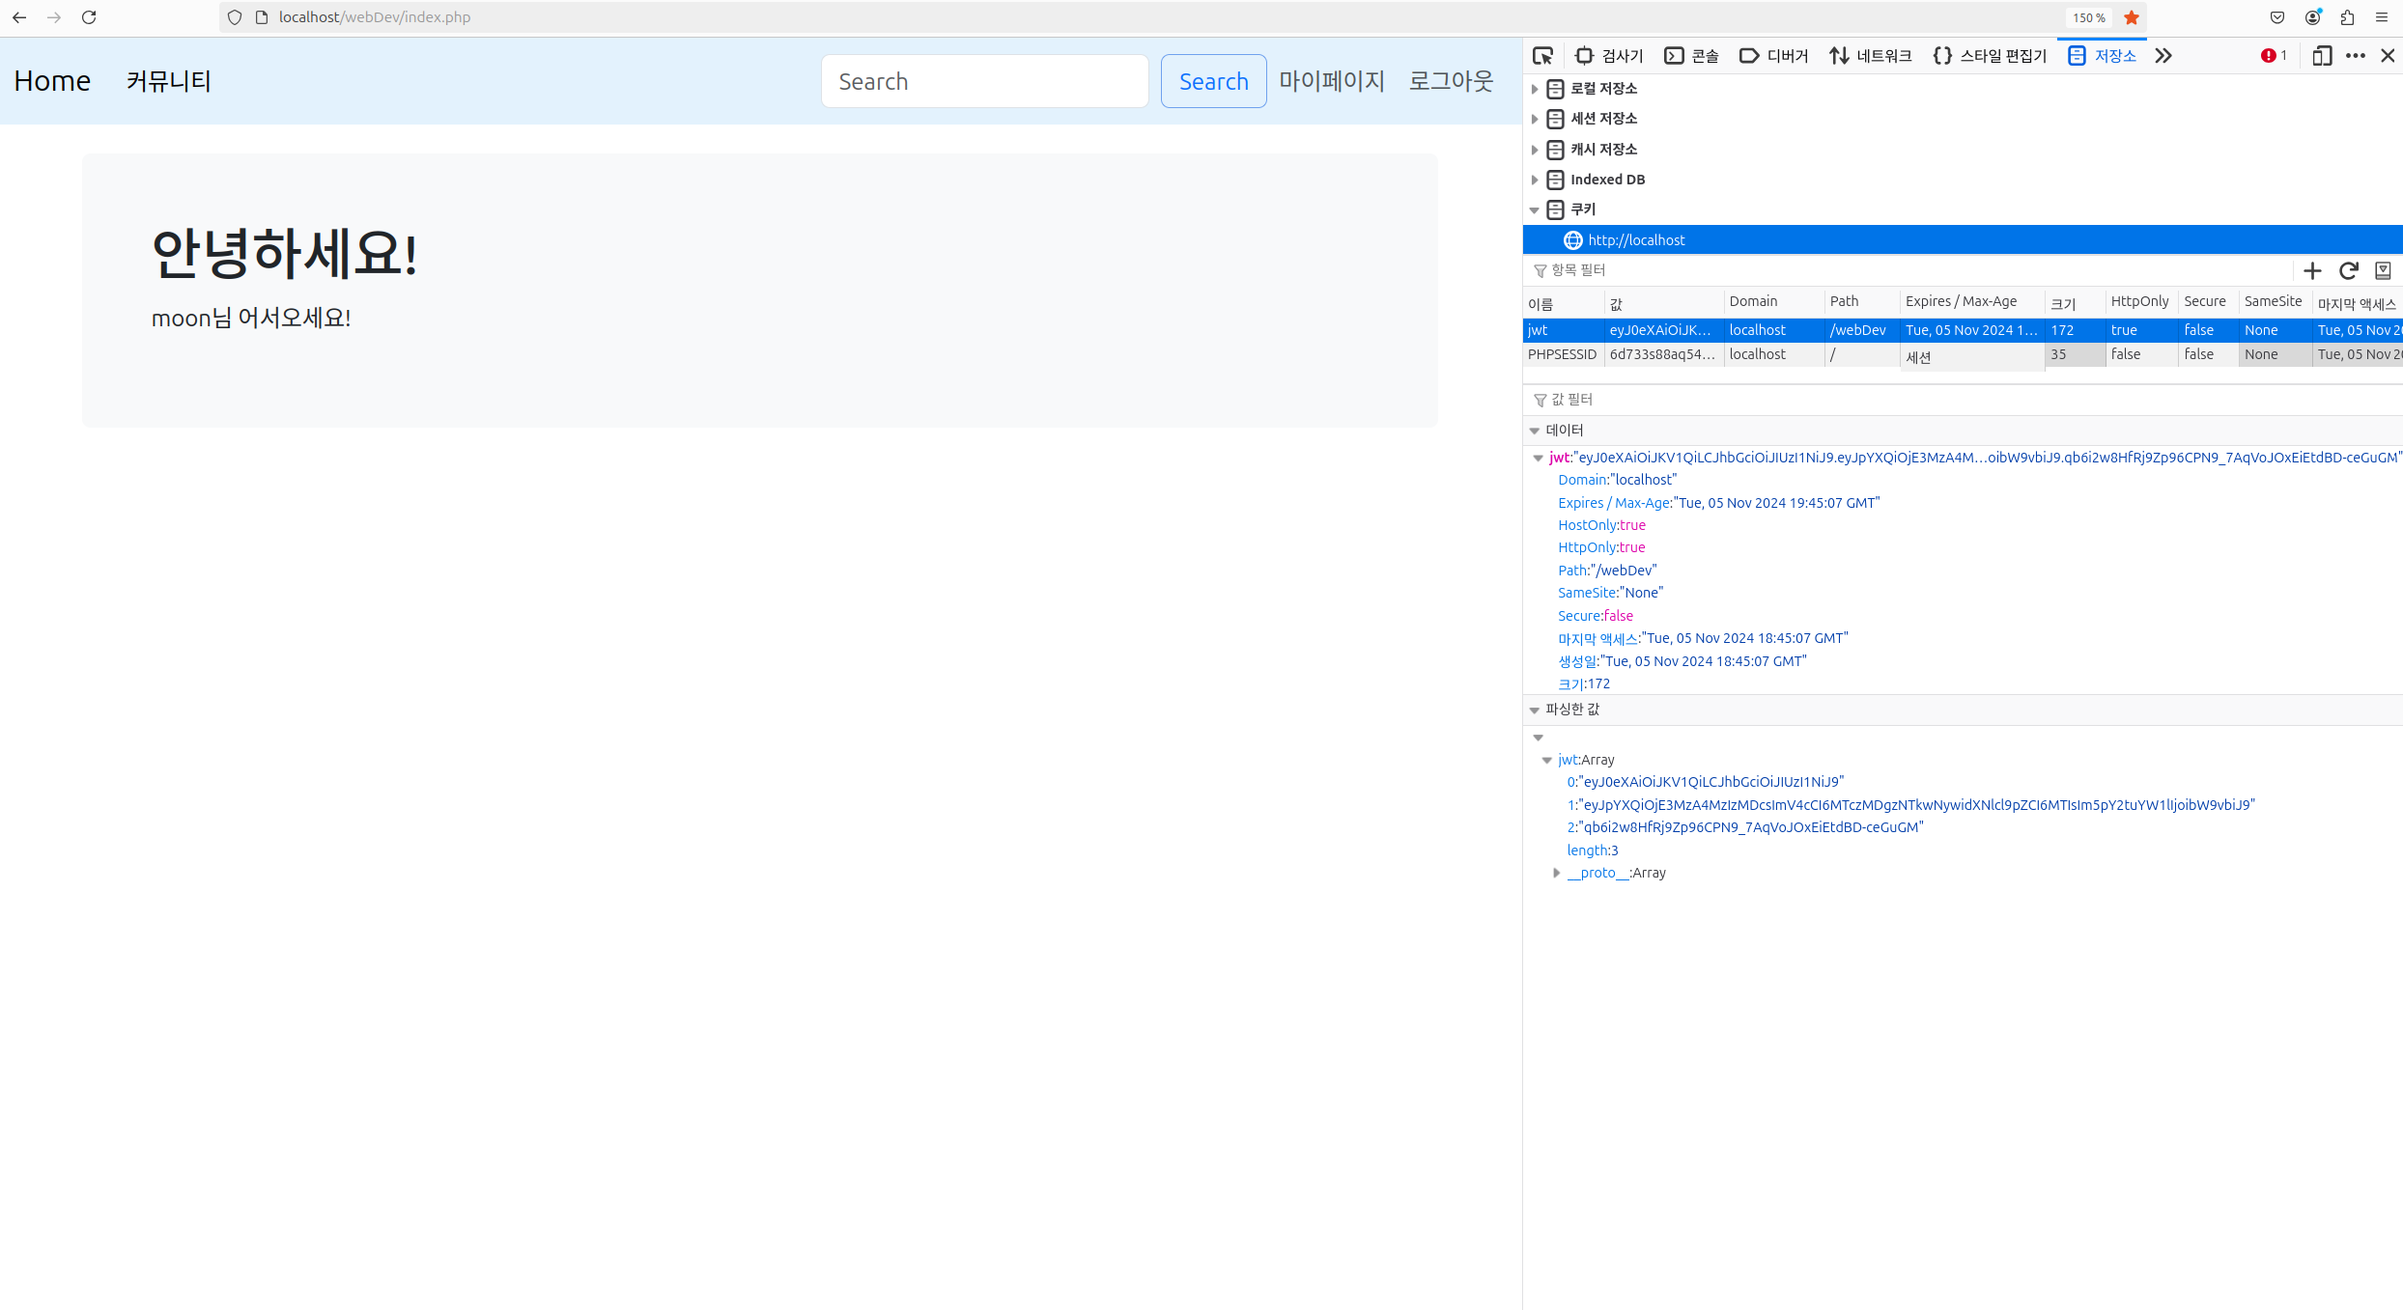Add a new cookie with plus icon

point(2312,270)
